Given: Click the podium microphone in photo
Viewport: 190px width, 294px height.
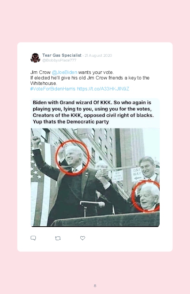Looking at the screenshot, I should pyautogui.click(x=92, y=204).
